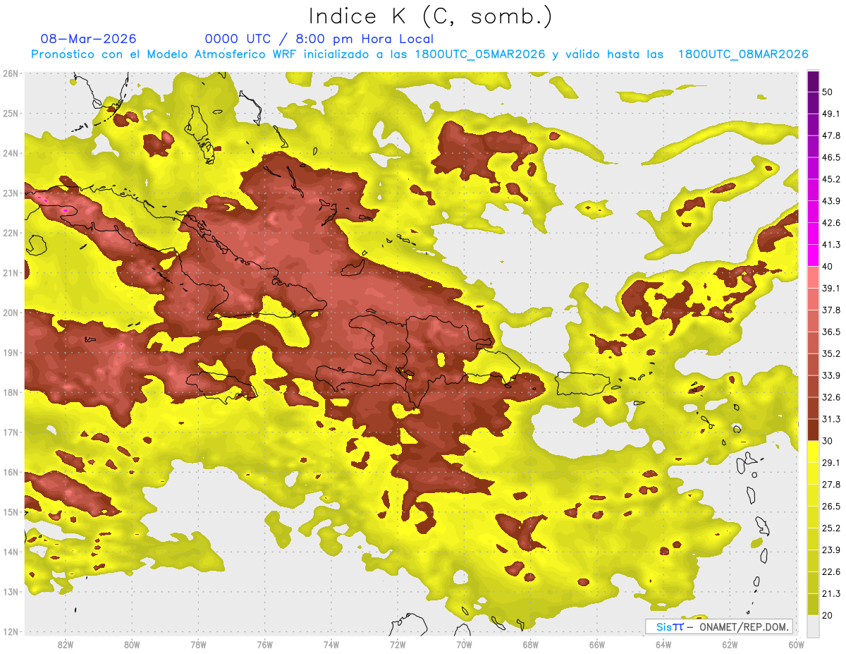Click the colorbar label "42.6"
Viewport: 846px width, 654px height.
point(831,223)
